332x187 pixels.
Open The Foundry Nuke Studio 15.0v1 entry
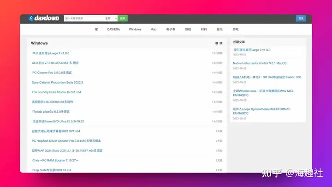pos(56,92)
